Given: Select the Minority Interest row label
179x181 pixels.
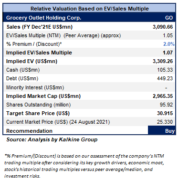Looking at the screenshot, I should 35,87.
